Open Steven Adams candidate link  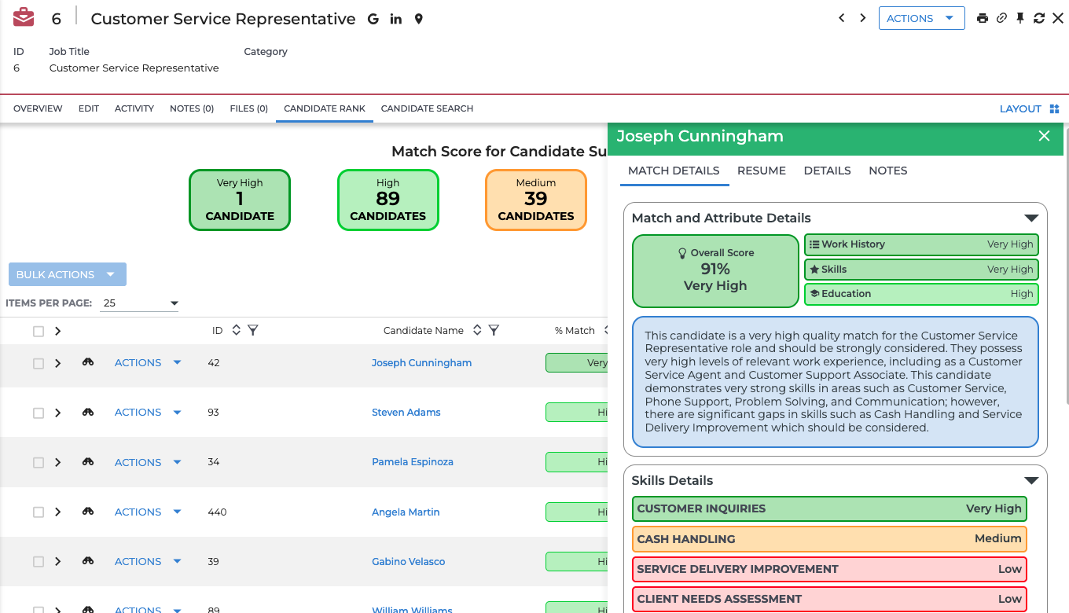click(x=406, y=412)
